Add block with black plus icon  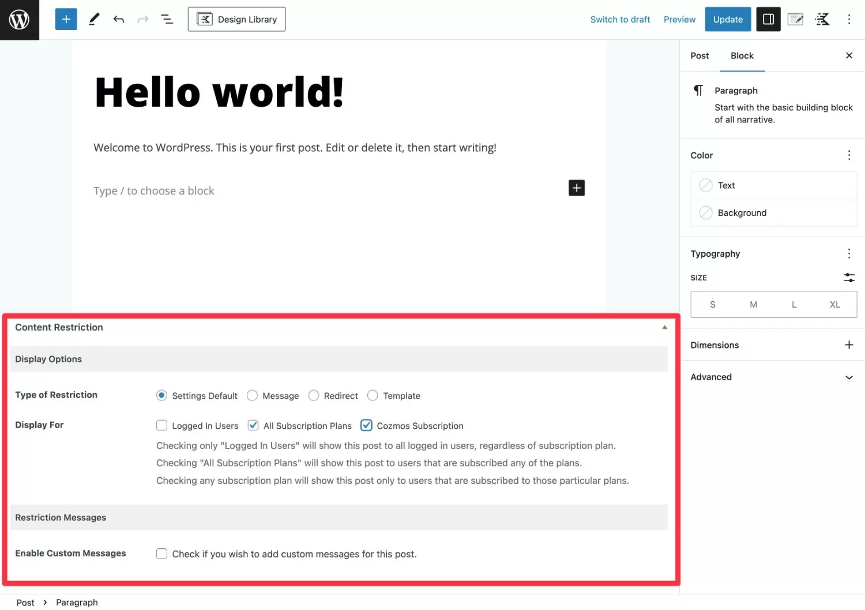pyautogui.click(x=576, y=188)
